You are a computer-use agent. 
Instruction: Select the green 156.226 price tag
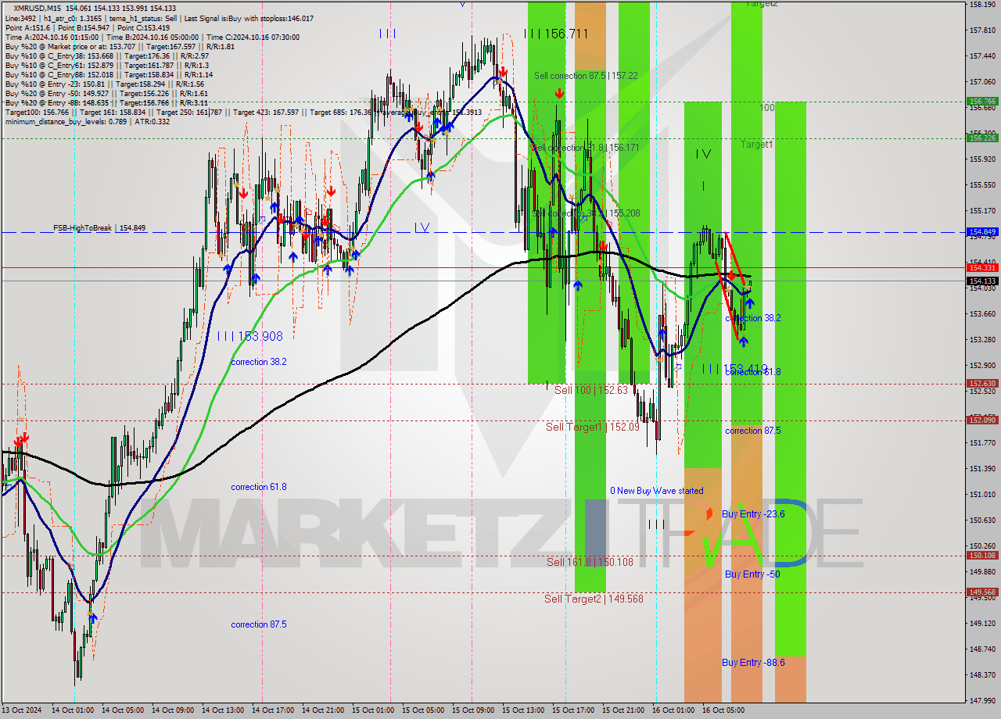(x=982, y=138)
